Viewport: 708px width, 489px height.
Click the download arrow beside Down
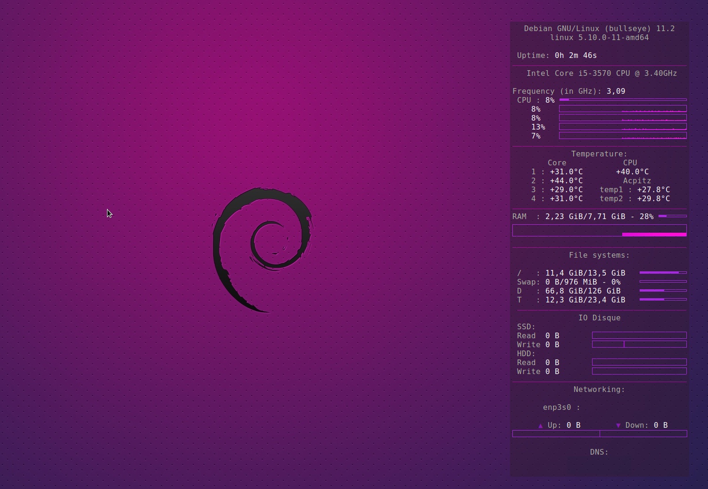[x=618, y=426]
